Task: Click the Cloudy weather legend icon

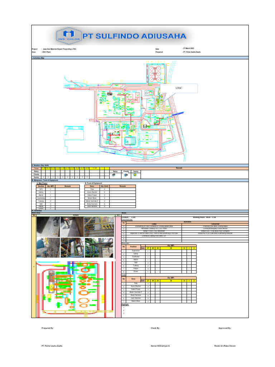Action: 126,175
